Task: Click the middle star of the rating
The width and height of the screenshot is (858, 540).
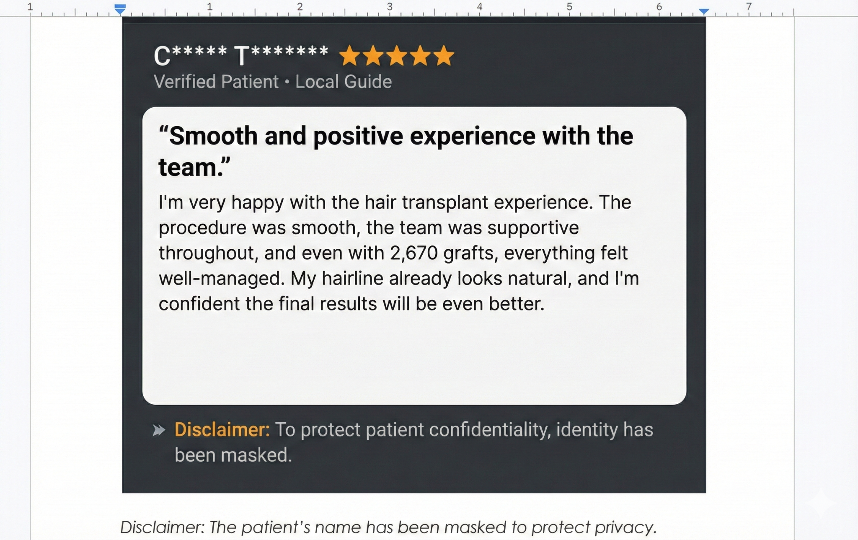Action: (x=397, y=56)
